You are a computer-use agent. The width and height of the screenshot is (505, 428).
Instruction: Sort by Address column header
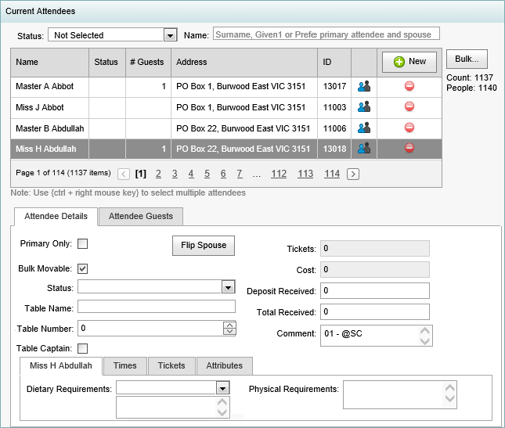click(x=244, y=63)
